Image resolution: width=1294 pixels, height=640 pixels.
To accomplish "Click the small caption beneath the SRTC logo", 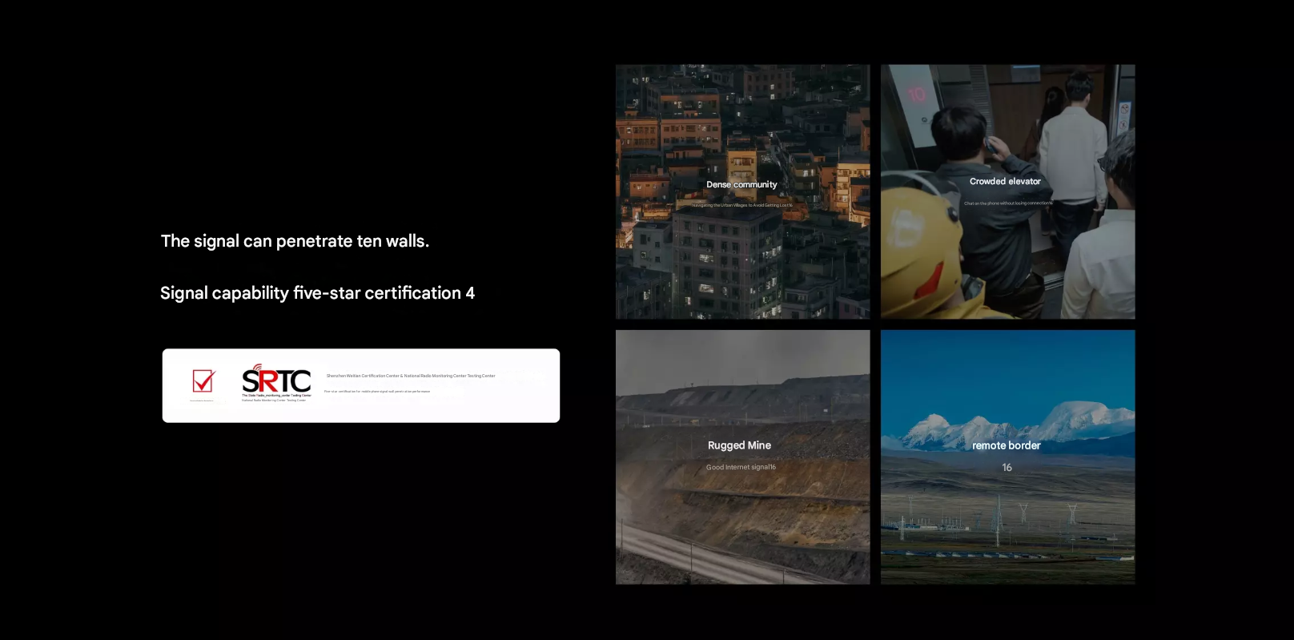I will pyautogui.click(x=276, y=397).
